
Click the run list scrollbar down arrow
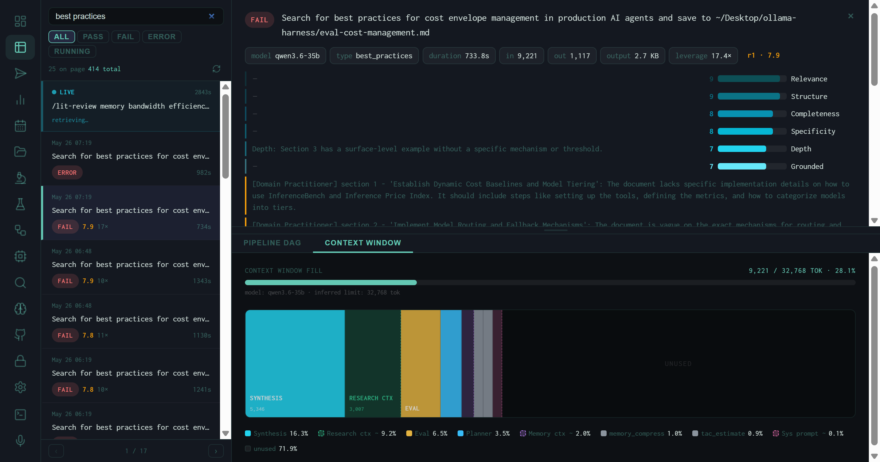[226, 433]
